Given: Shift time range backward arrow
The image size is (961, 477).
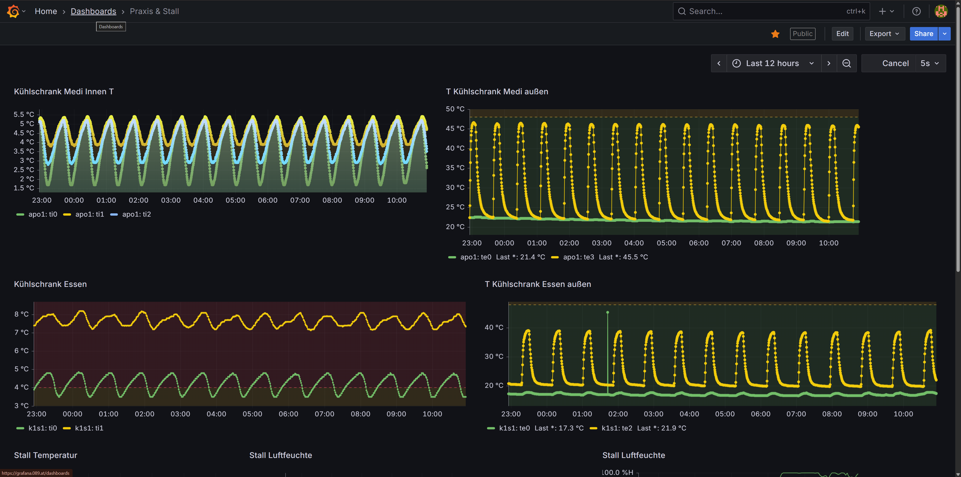Looking at the screenshot, I should [x=719, y=63].
